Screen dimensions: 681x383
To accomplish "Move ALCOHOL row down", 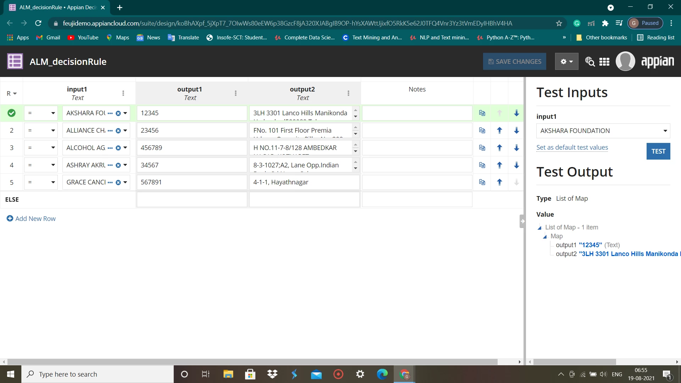I will [x=516, y=148].
